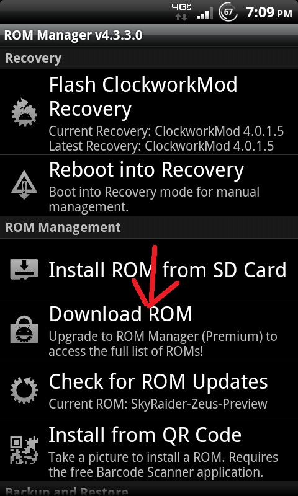Tap the signal strength bars in status bar
This screenshot has height=496, width=298.
pyautogui.click(x=205, y=13)
